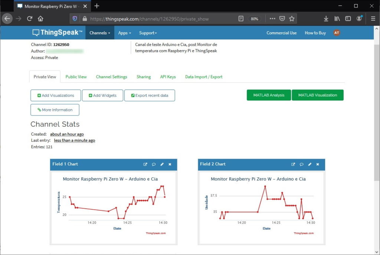Viewport: 380px width, 255px height.
Task: Launch MATLAB Visualization
Action: click(318, 95)
